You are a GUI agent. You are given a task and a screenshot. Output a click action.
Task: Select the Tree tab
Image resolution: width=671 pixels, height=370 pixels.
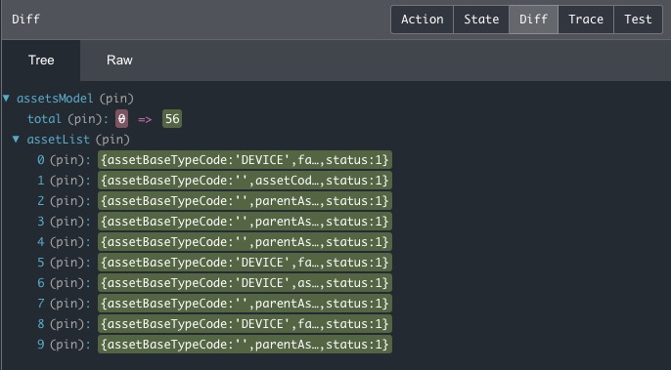[x=41, y=61]
